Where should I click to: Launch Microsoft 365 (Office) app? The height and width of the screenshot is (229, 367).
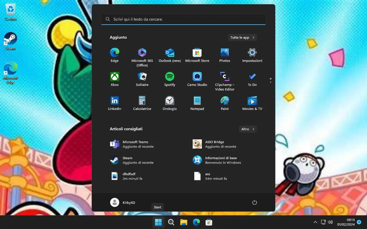[142, 57]
